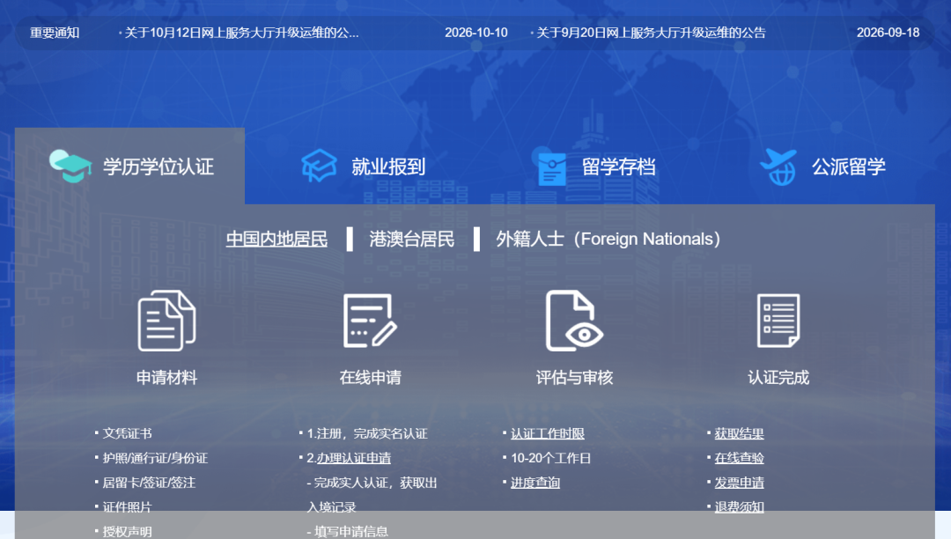
Task: Click the 认证完成 heading
Action: (778, 377)
